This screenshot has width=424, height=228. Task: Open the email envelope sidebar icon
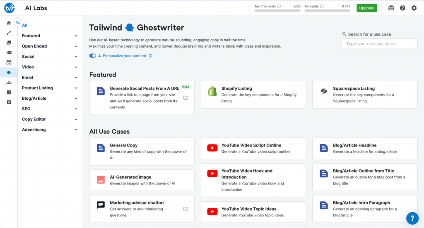pyautogui.click(x=9, y=53)
